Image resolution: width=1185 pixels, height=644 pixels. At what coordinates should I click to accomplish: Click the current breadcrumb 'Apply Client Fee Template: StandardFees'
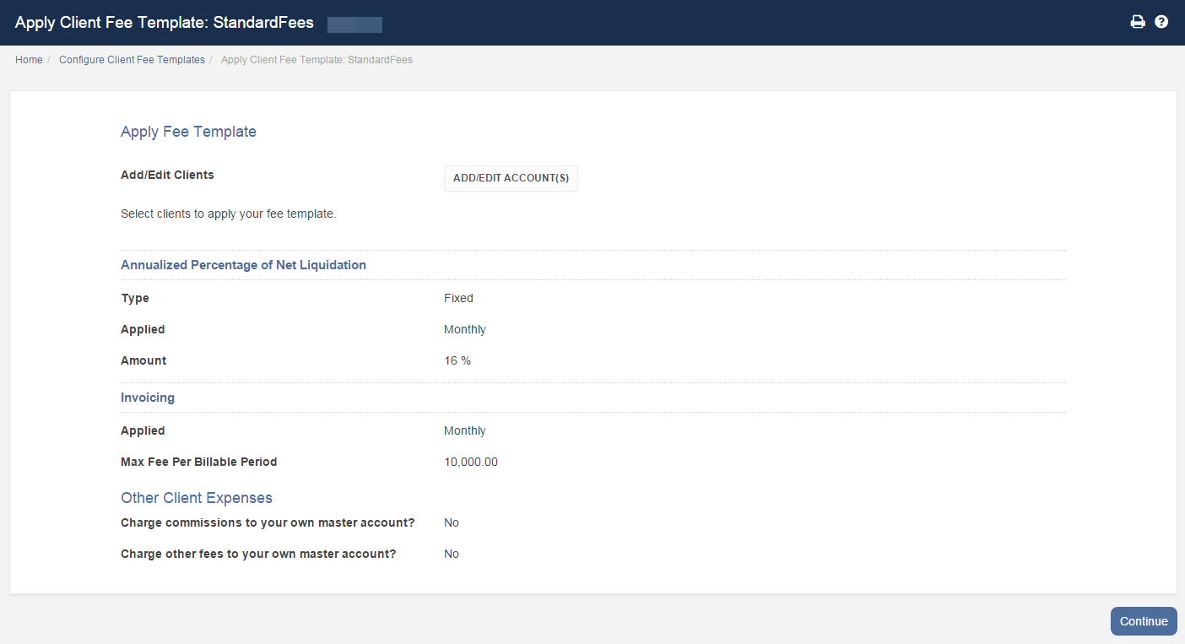point(317,60)
